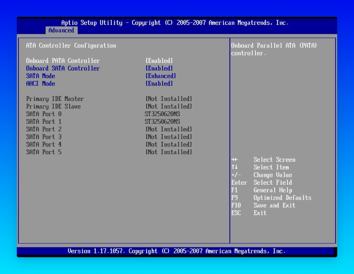Click Primary IDE Slave [Not Installed] value

click(x=169, y=106)
